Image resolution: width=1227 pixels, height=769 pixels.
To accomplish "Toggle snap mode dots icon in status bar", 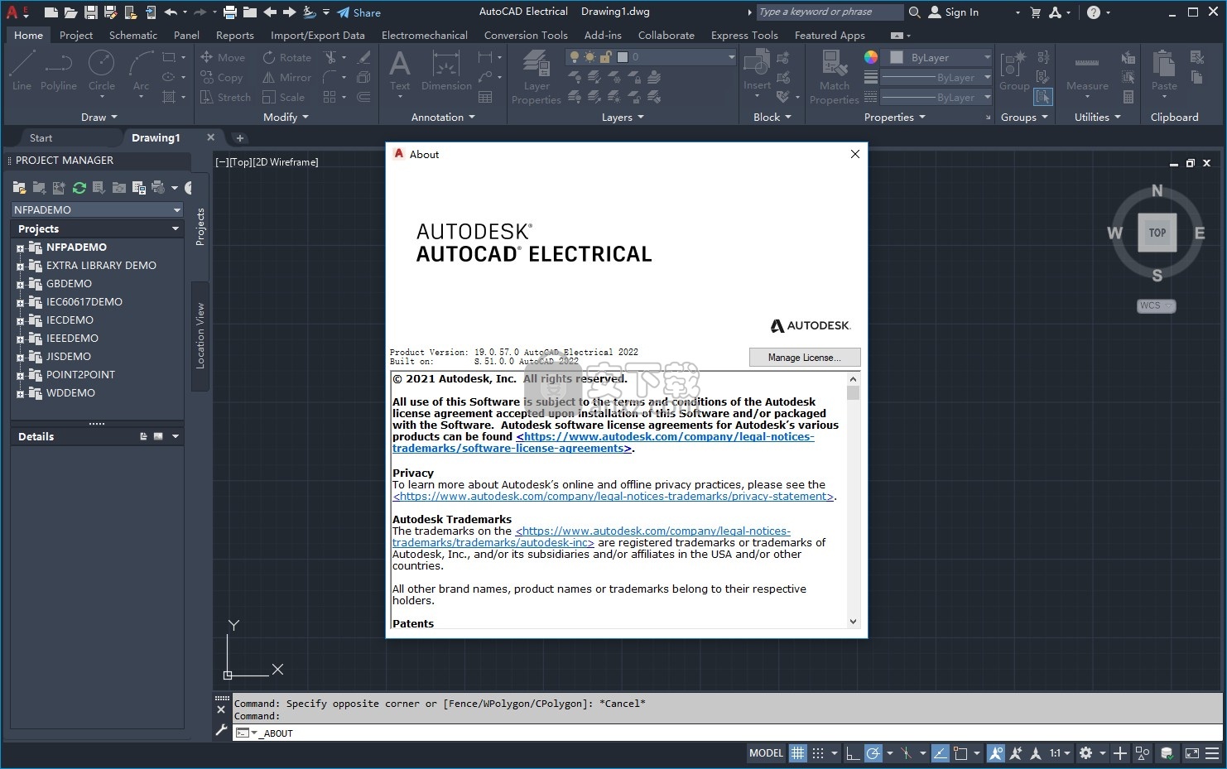I will point(818,753).
